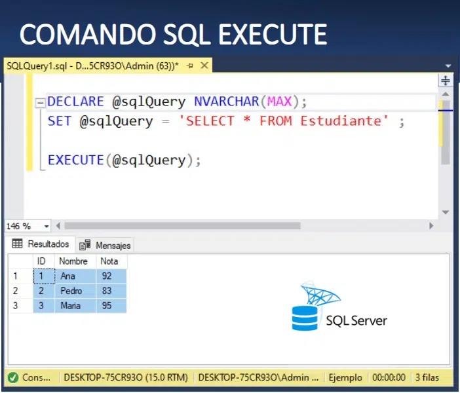Click the vertical scrollbar up arrow
The height and width of the screenshot is (393, 460).
click(446, 94)
